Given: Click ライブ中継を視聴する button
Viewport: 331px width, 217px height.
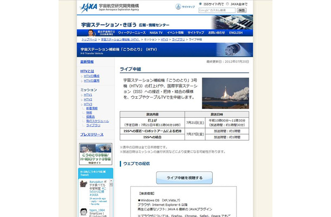Looking at the screenshot, I should tap(184, 178).
